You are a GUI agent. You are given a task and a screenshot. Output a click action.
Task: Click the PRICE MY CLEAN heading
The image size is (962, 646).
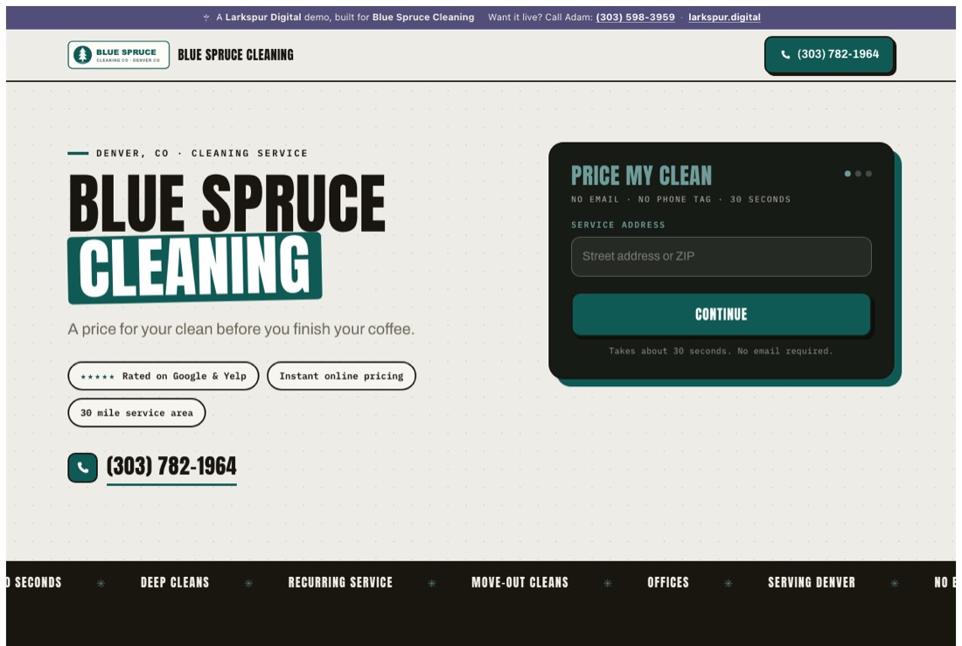[641, 176]
